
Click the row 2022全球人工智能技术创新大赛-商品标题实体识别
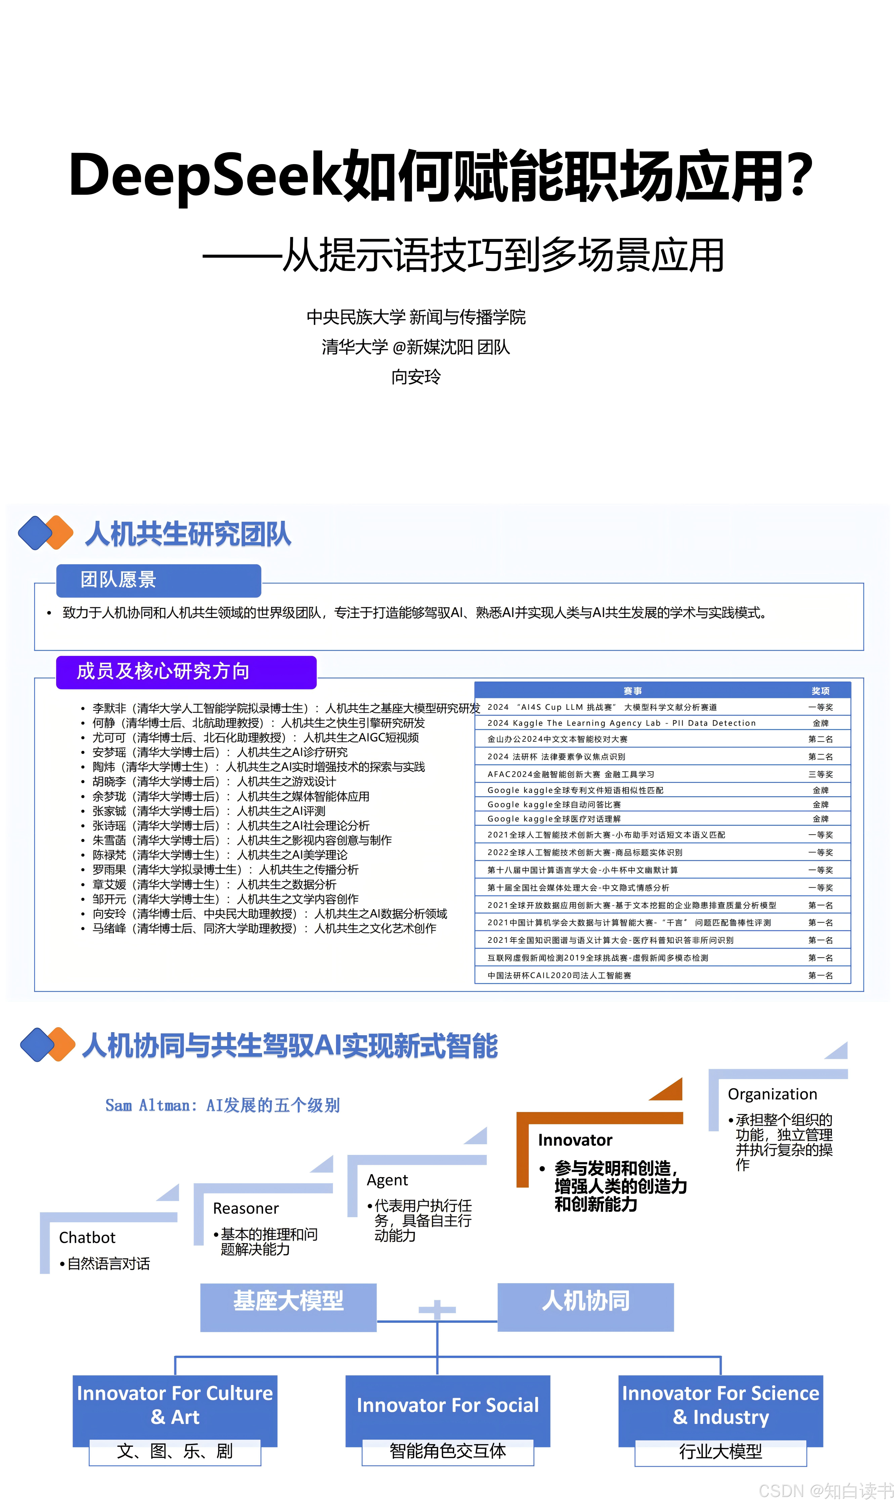point(662,852)
